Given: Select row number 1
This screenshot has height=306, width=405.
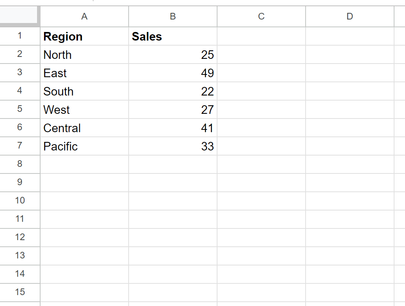Looking at the screenshot, I should [x=20, y=36].
